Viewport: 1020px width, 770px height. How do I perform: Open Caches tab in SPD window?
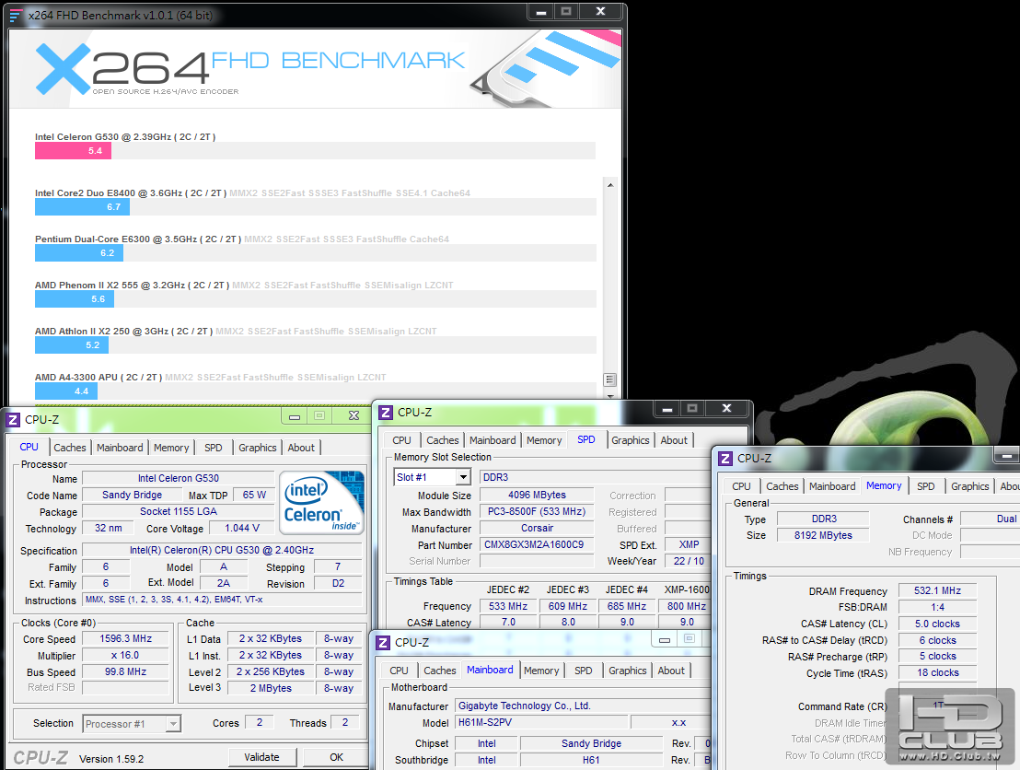tap(443, 440)
